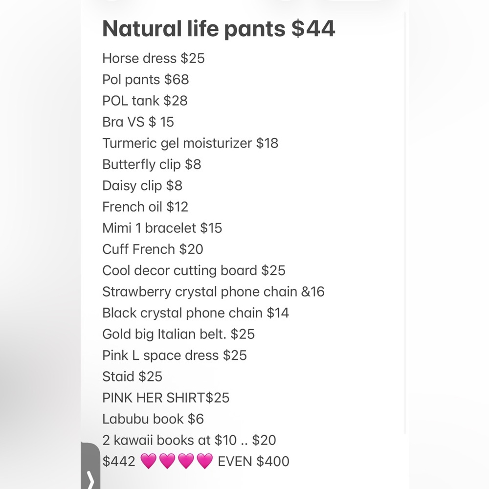Click the 'Butterfly clip $8' entry

click(152, 164)
